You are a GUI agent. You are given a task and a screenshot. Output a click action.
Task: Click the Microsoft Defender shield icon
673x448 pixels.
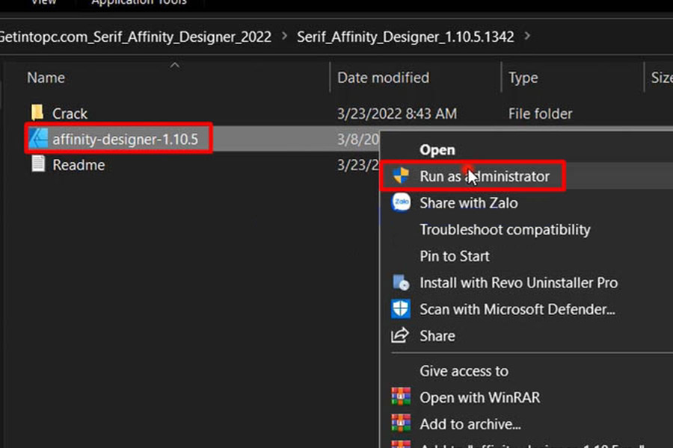402,309
